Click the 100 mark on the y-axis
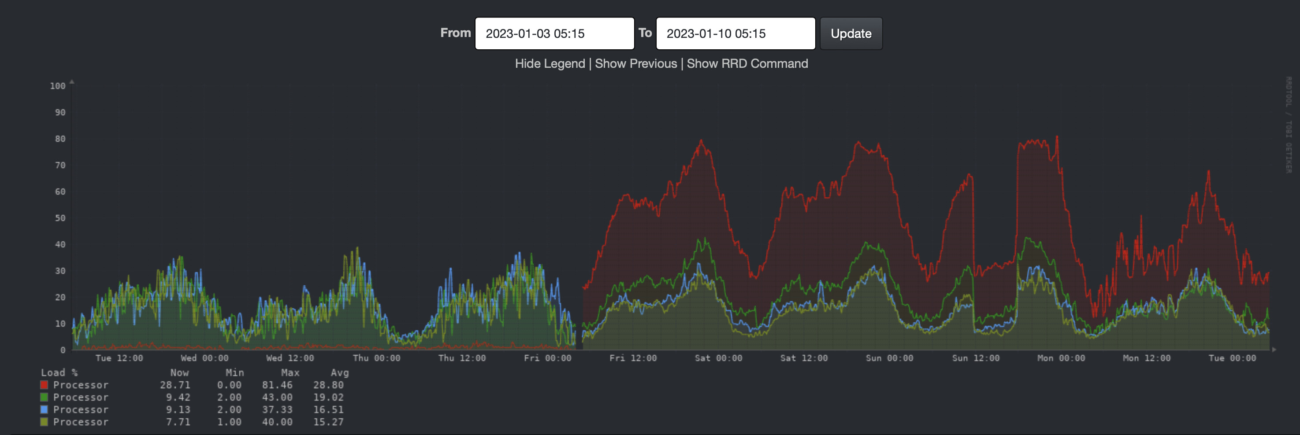The width and height of the screenshot is (1300, 435). coord(58,85)
